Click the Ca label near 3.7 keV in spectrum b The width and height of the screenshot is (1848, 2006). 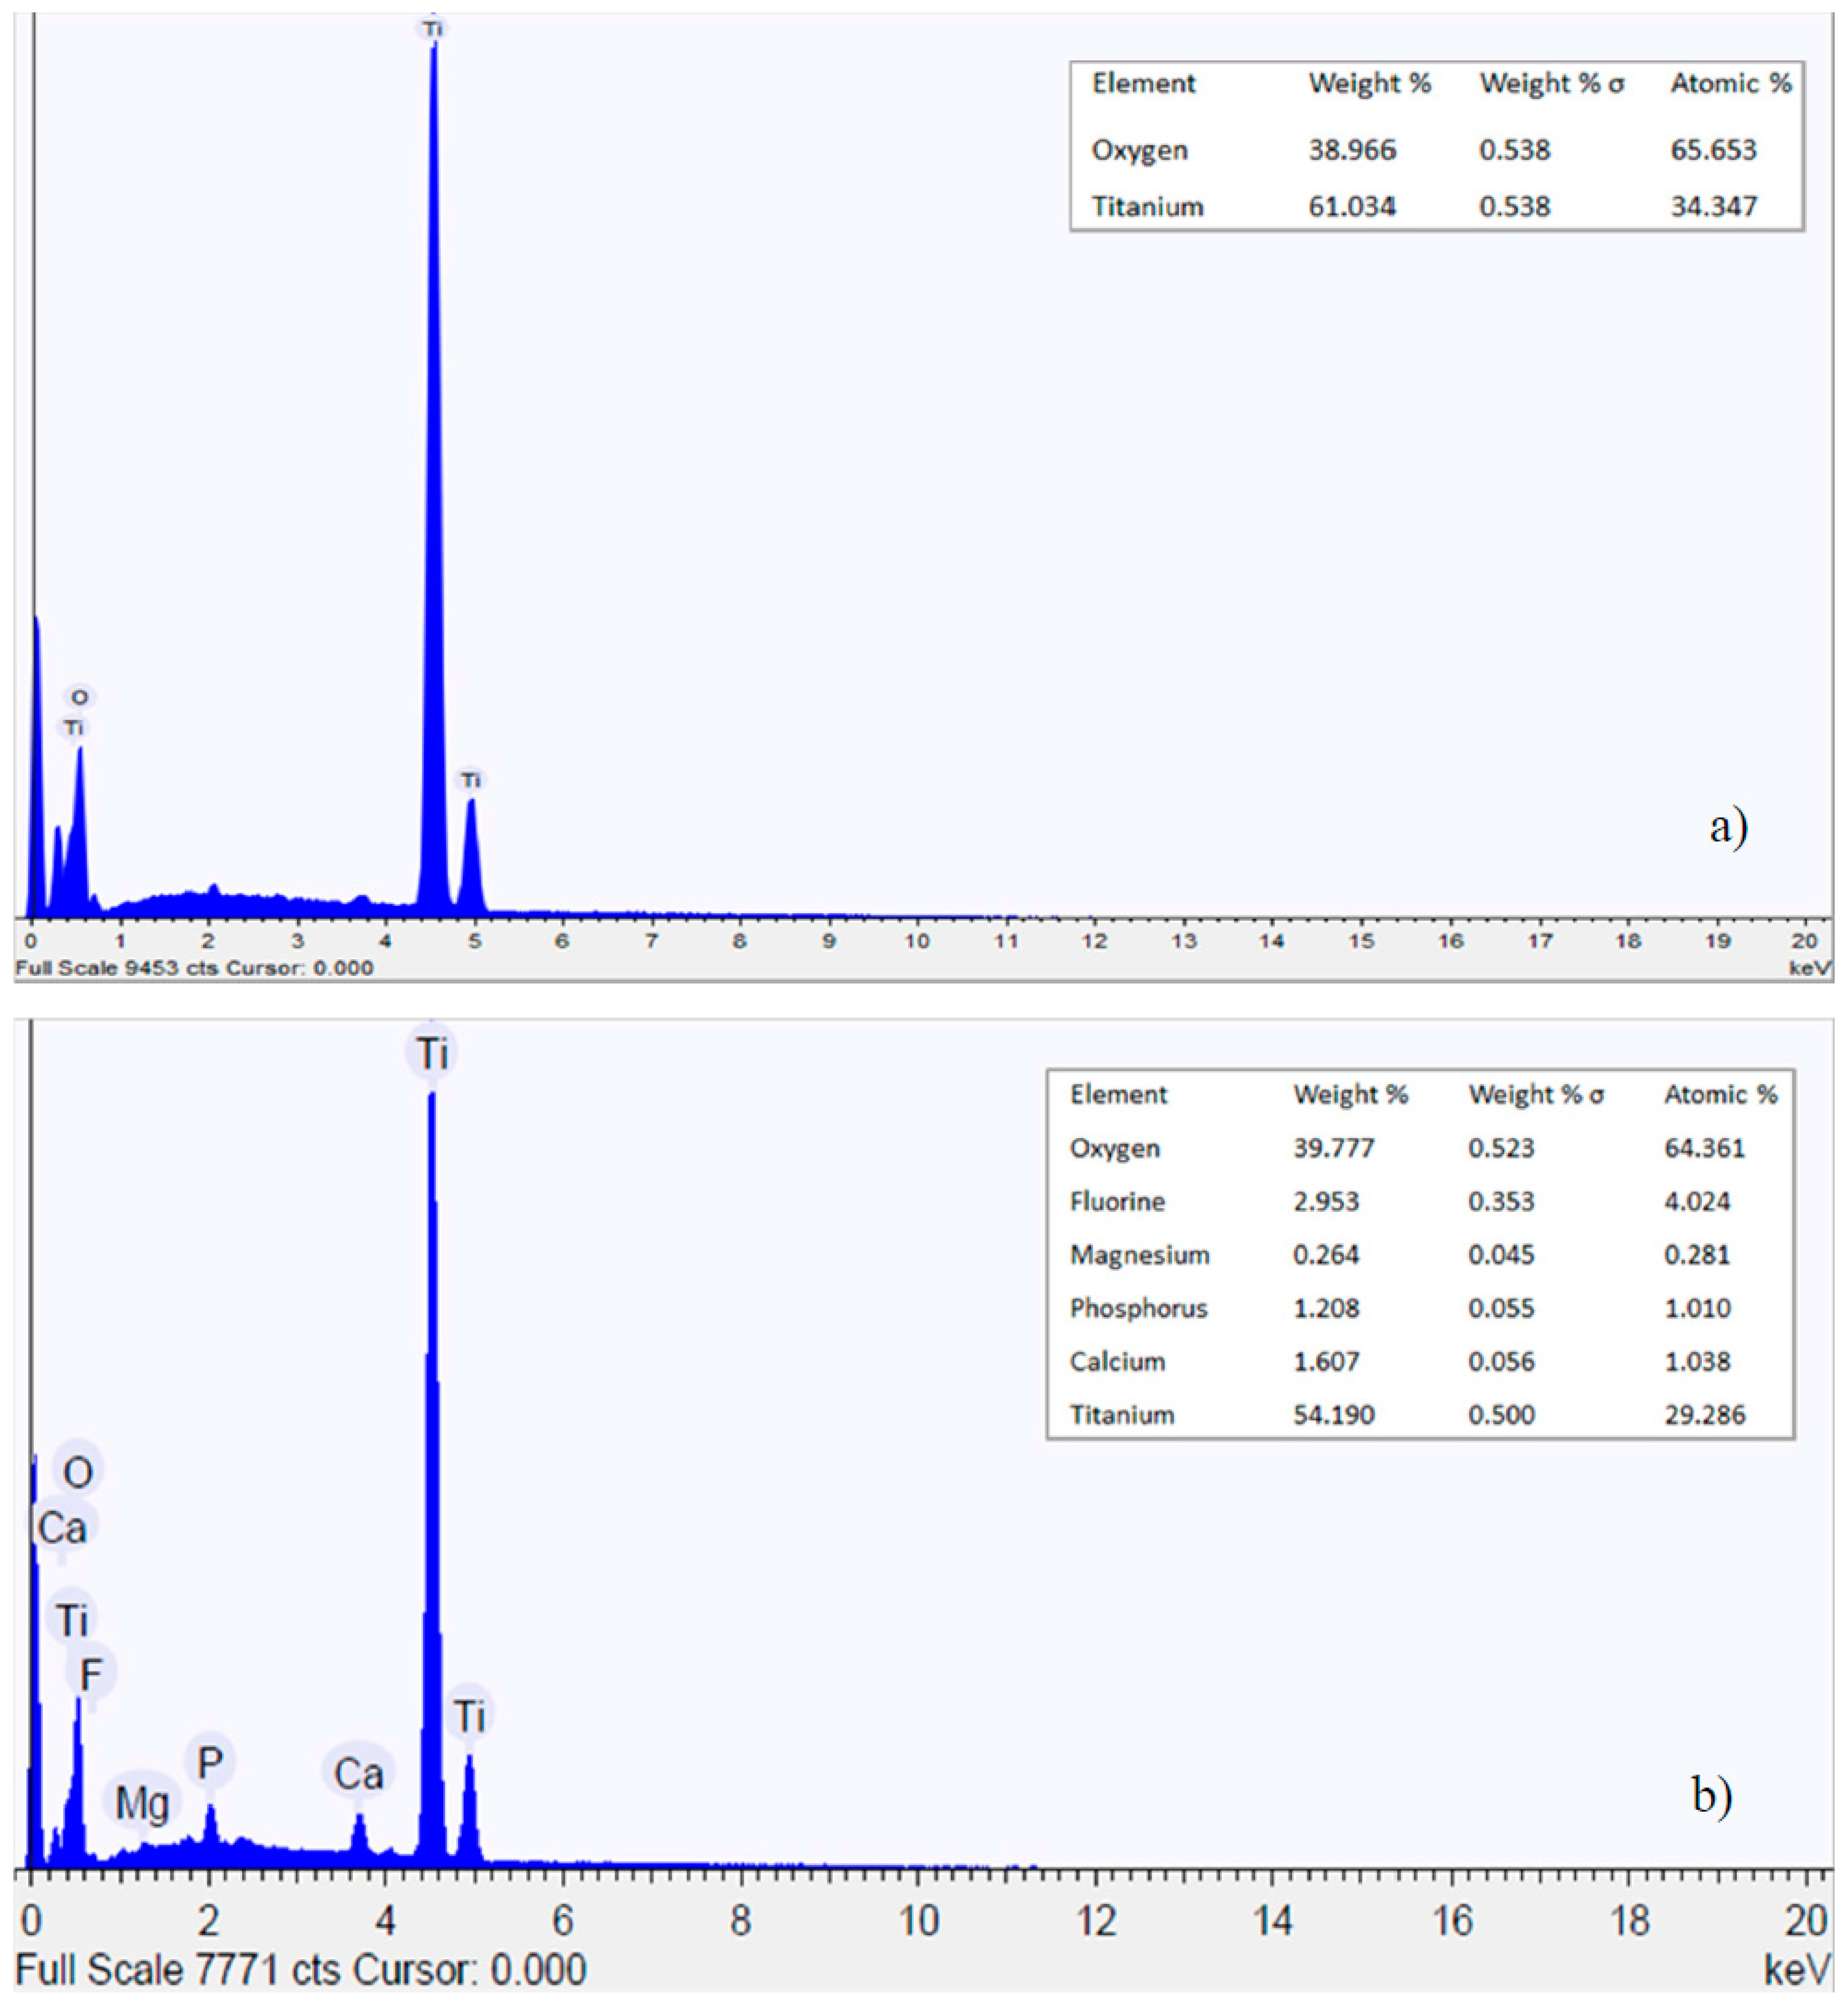click(358, 1773)
